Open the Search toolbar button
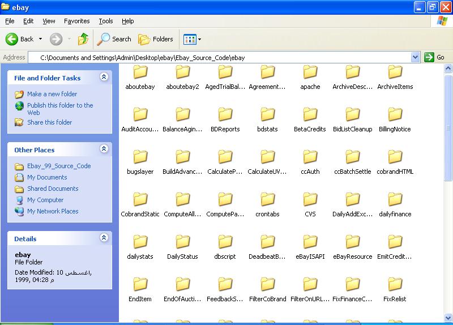 114,39
